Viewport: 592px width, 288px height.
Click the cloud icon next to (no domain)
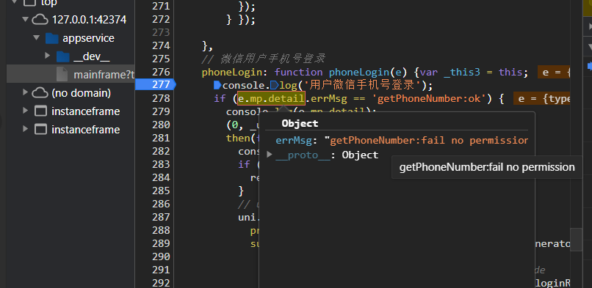(x=40, y=92)
